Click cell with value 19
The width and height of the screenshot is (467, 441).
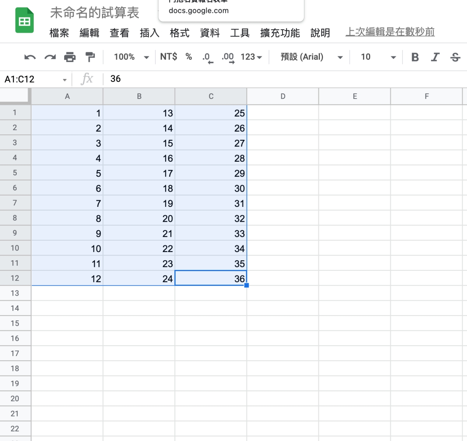pos(139,203)
